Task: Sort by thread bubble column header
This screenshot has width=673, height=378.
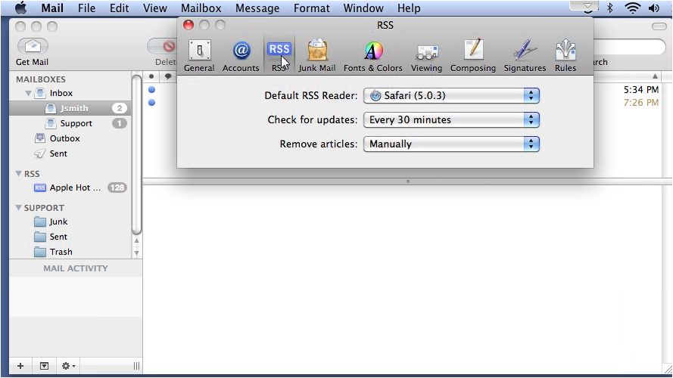Action: pyautogui.click(x=168, y=76)
